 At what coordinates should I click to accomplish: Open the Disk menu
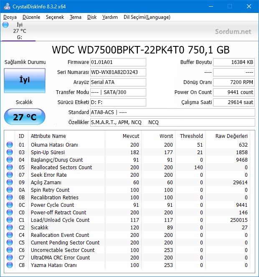pos(92,17)
